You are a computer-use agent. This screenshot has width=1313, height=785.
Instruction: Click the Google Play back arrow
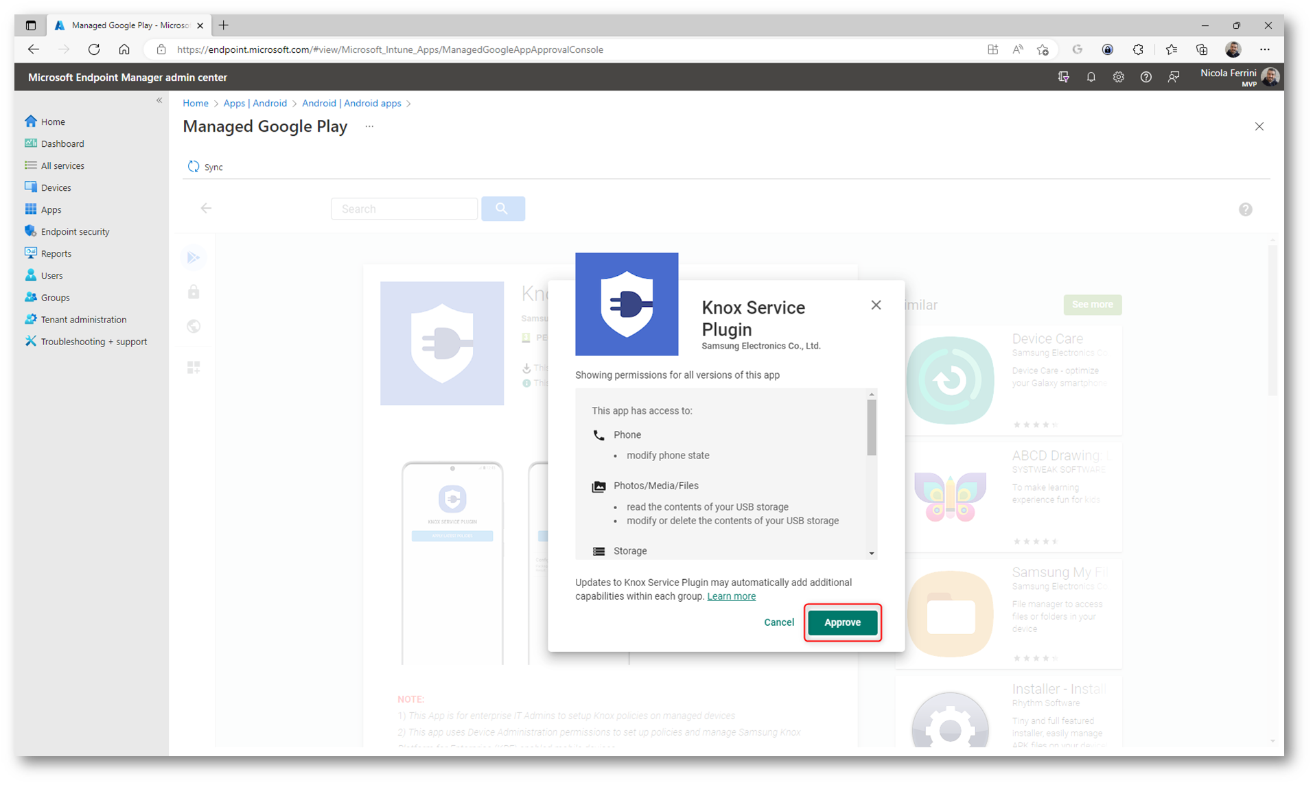[x=206, y=208]
